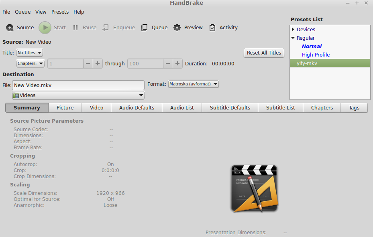
Task: Open the Videos destination folder dropdown
Action: click(x=78, y=95)
